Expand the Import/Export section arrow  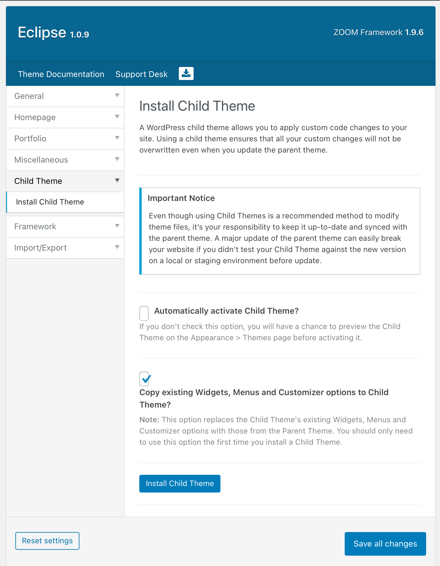click(x=117, y=247)
